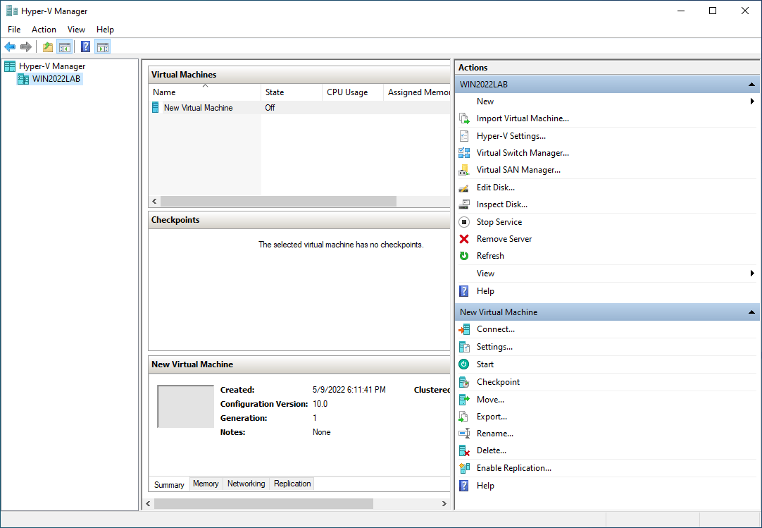
Task: Click the Stop Service icon
Action: pos(464,222)
